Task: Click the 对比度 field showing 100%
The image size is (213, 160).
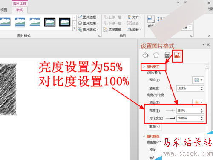Action: (188, 118)
